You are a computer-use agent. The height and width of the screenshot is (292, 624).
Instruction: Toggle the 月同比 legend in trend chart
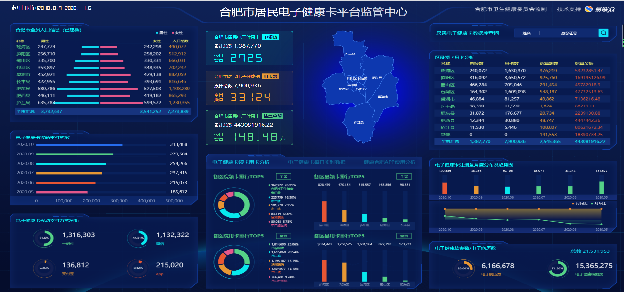point(580,203)
